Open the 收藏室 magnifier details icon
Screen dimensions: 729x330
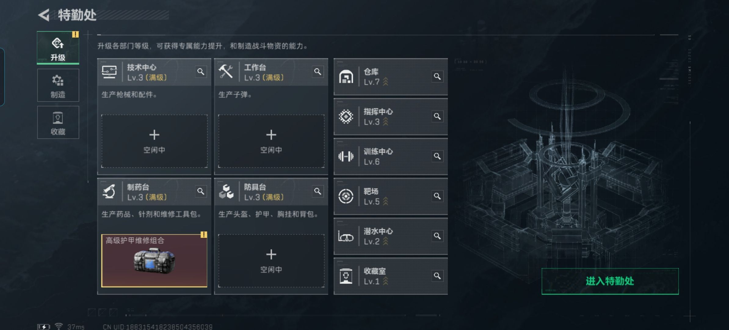(x=437, y=276)
